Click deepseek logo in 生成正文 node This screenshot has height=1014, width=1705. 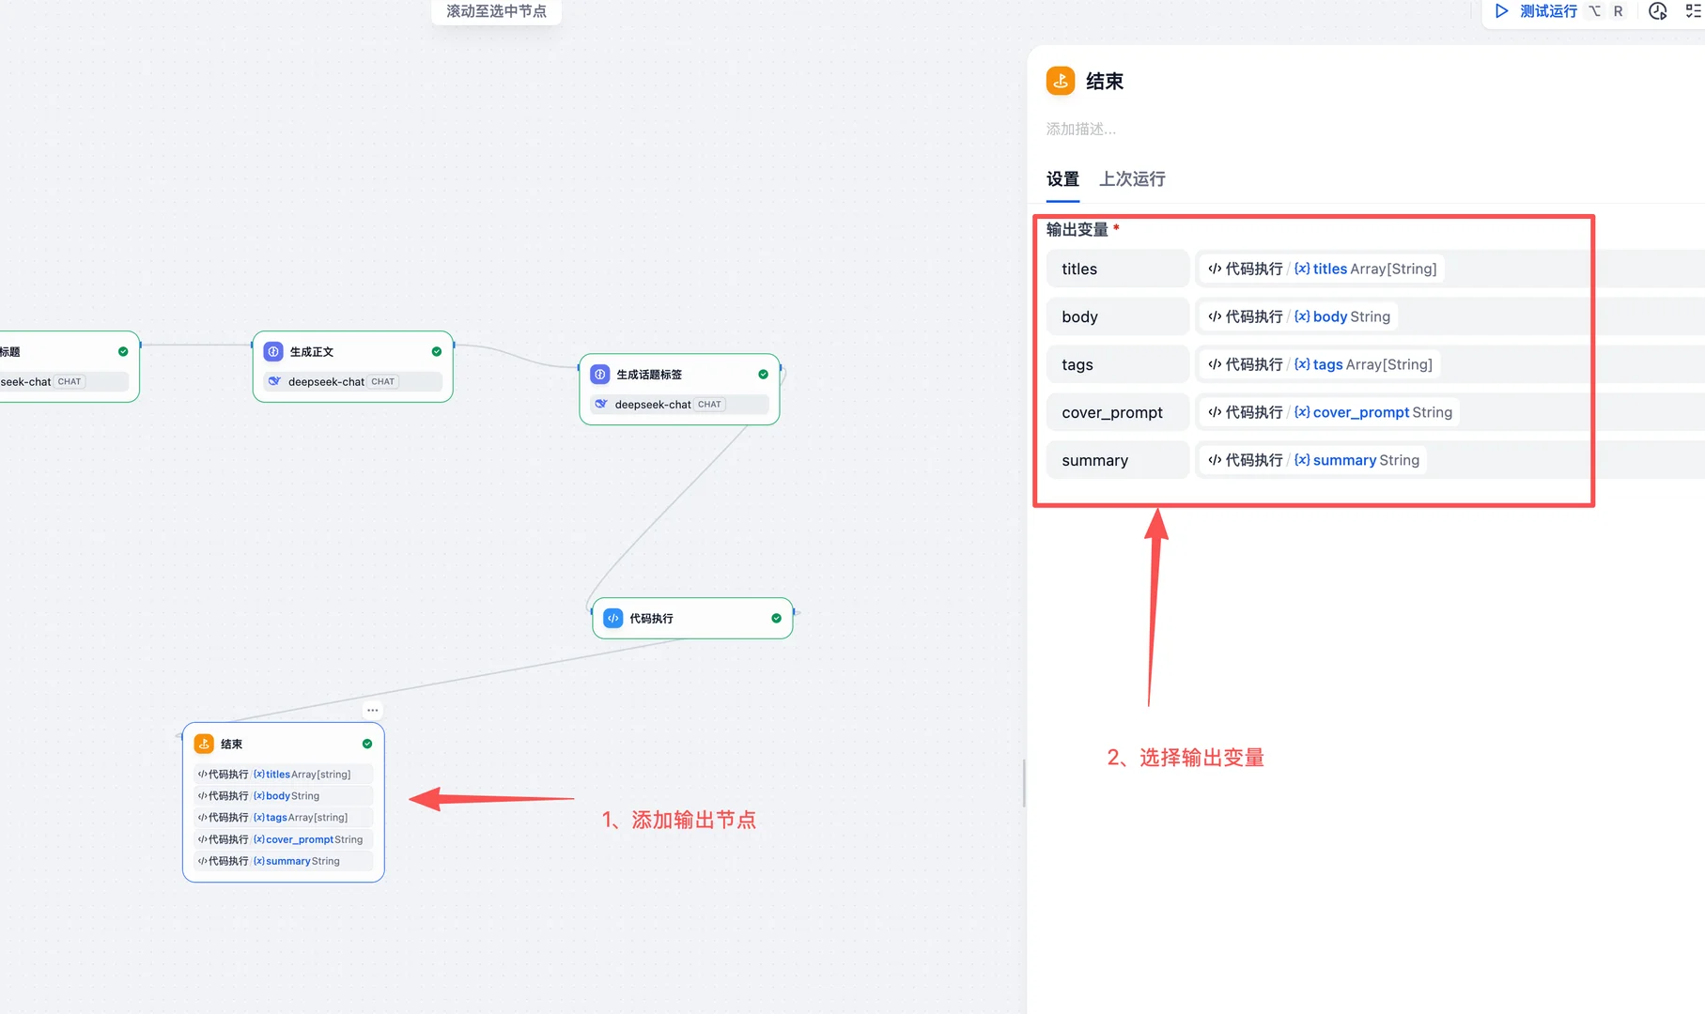tap(274, 381)
